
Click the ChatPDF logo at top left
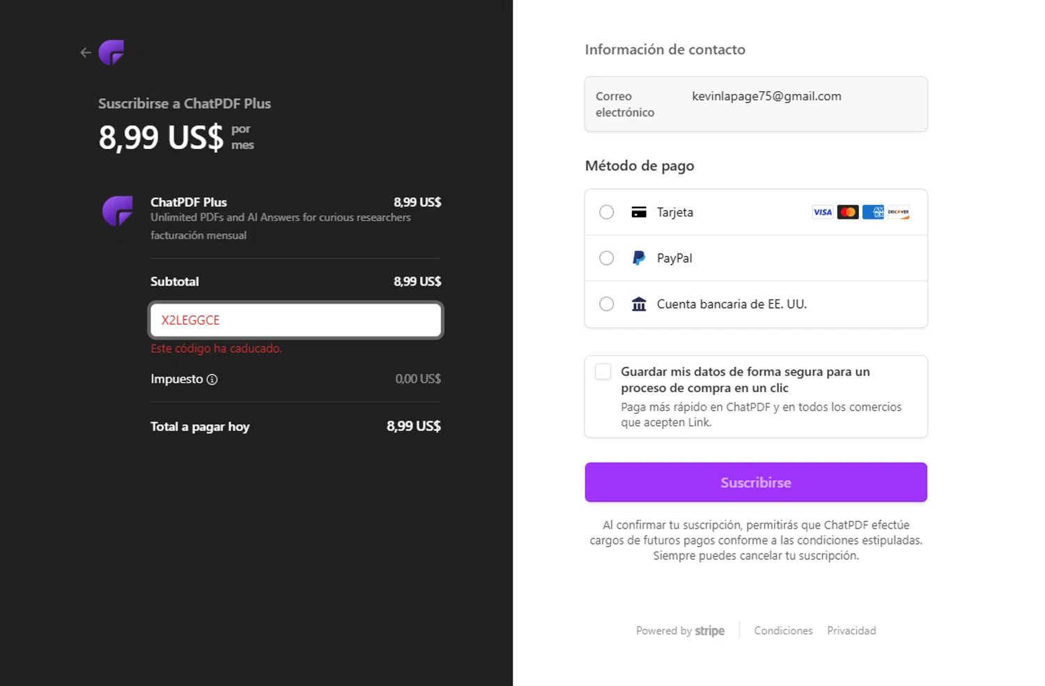coord(111,52)
